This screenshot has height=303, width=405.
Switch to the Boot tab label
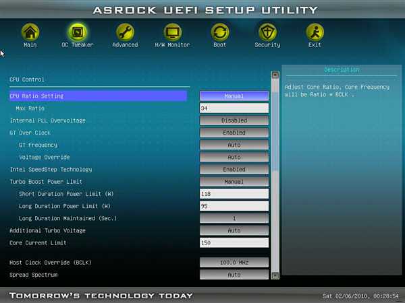coord(220,45)
